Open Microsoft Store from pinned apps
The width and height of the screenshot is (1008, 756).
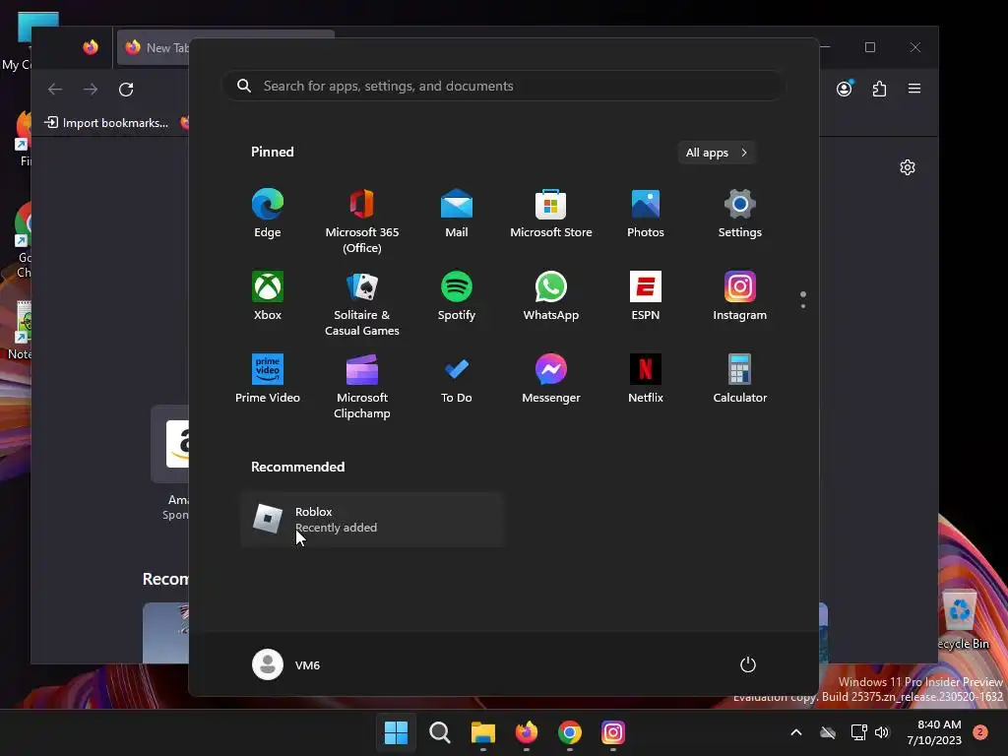tap(551, 214)
